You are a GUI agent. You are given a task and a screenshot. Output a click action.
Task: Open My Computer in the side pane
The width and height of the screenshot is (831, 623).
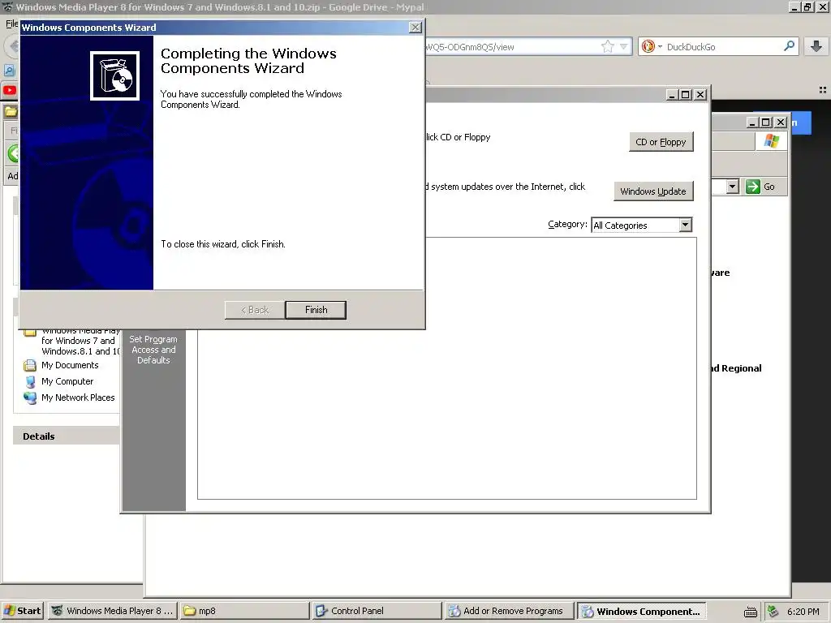(67, 381)
